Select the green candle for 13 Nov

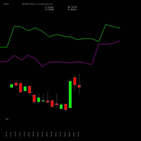[12, 86]
